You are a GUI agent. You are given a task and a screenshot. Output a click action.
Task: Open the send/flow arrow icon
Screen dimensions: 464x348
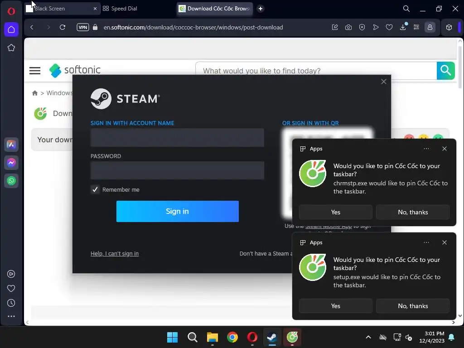[376, 27]
